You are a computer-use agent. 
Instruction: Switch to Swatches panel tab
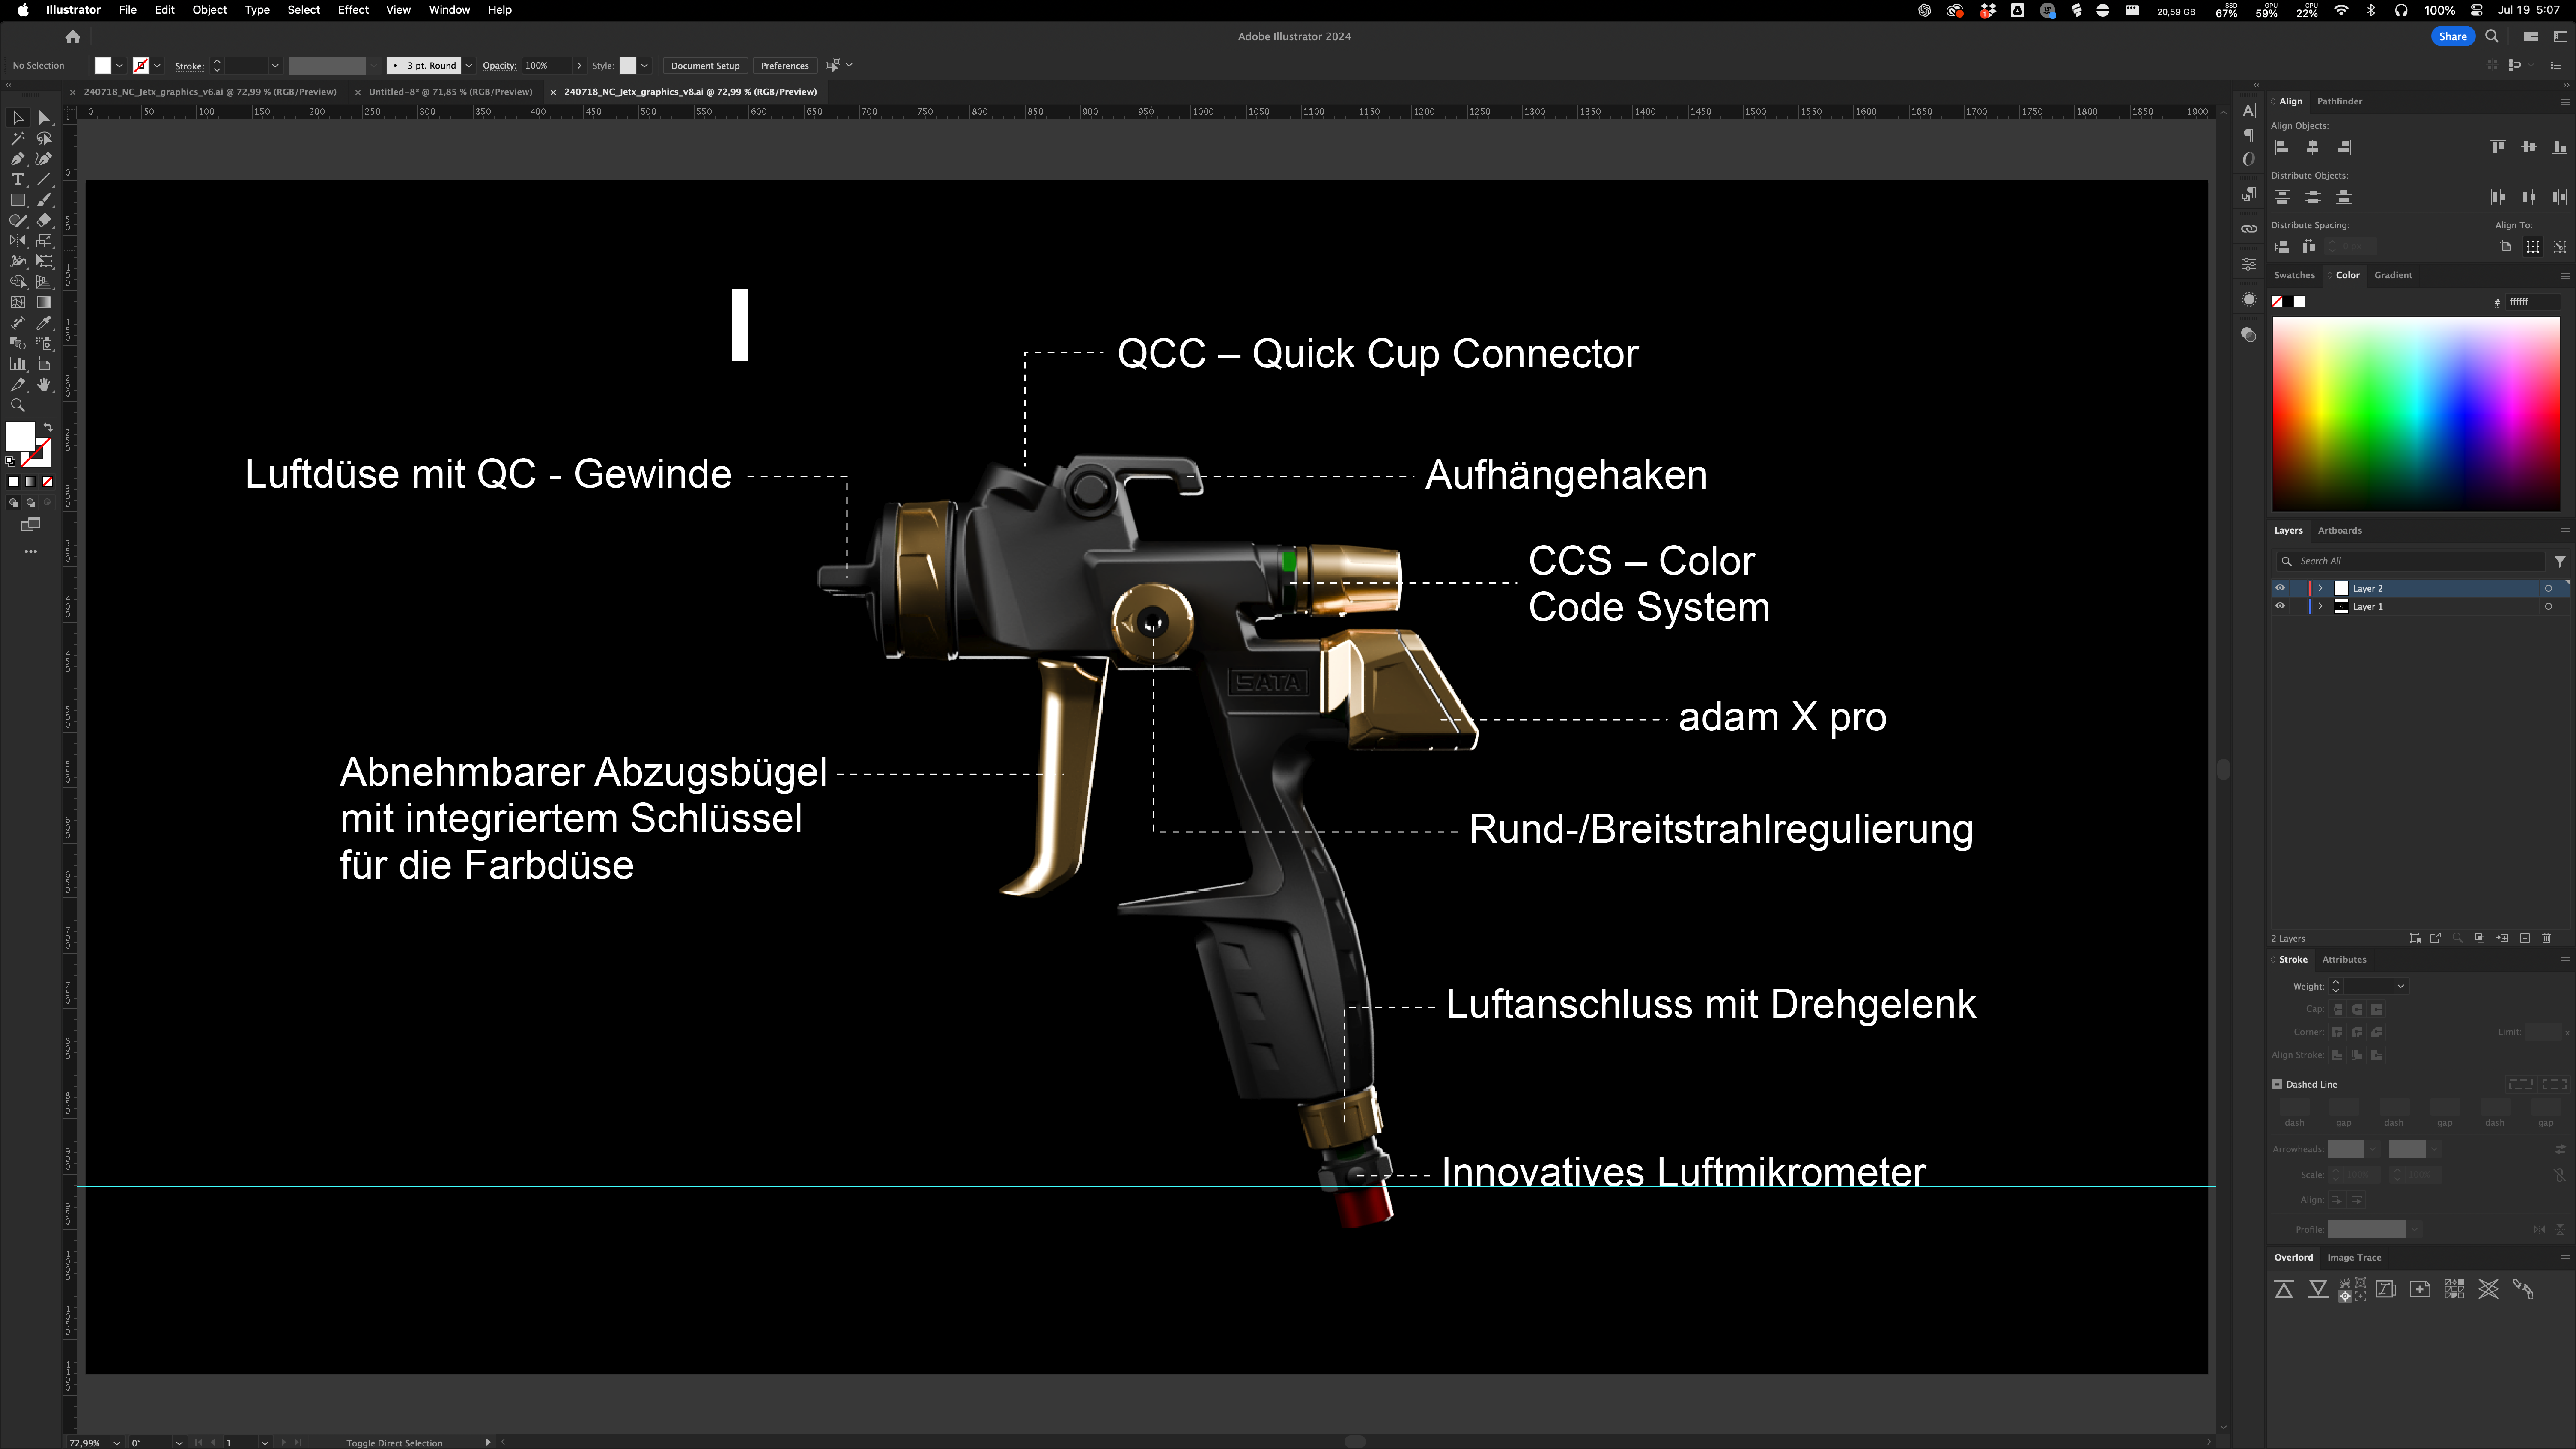point(2294,275)
